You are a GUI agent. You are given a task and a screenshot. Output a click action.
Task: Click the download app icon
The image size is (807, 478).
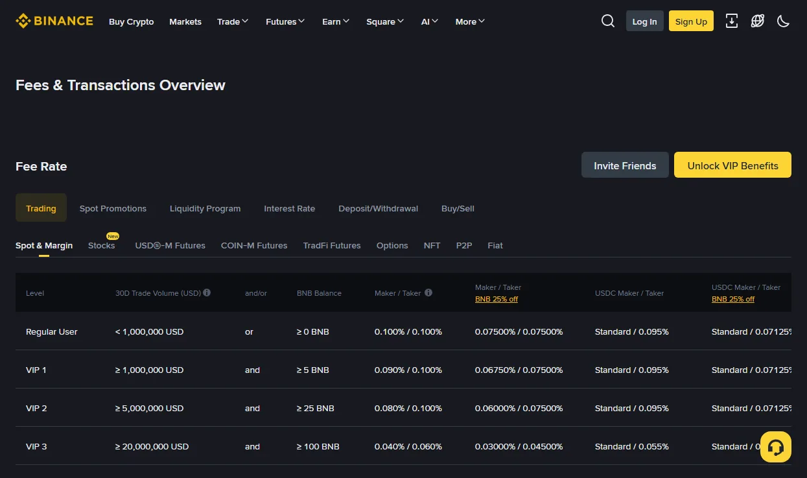pyautogui.click(x=732, y=21)
